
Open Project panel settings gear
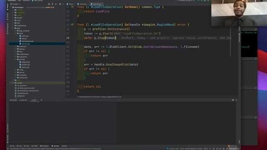click(x=60, y=4)
